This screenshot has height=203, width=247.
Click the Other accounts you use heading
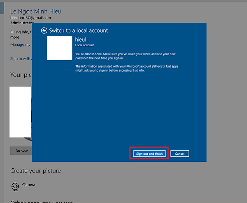coord(41,202)
